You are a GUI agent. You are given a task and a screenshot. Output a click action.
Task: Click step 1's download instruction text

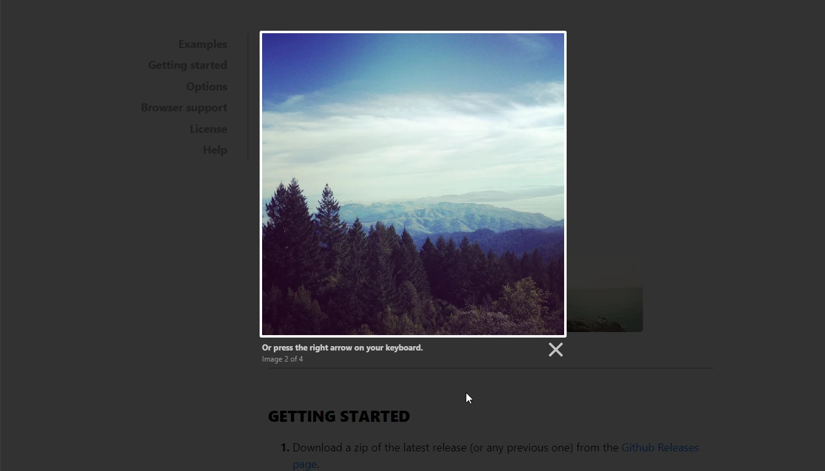[x=455, y=447]
